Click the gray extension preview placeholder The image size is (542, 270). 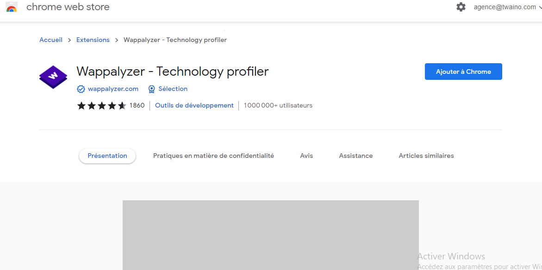pos(271,235)
